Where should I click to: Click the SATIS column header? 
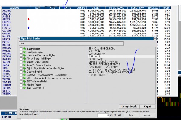[x=68, y=8]
